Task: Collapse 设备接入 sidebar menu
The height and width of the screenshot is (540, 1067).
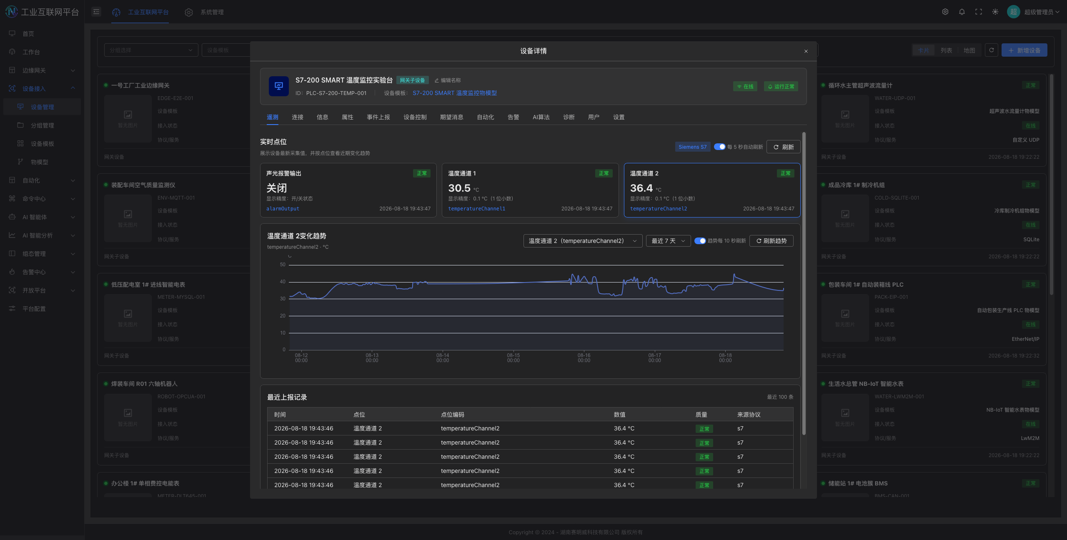Action: tap(42, 89)
